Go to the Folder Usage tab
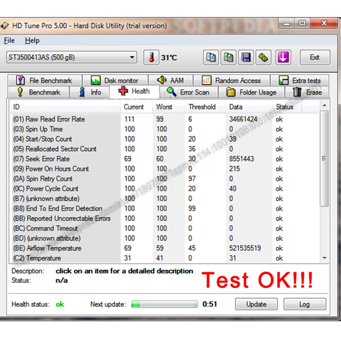Screen dimensions: 341x341 point(252,92)
